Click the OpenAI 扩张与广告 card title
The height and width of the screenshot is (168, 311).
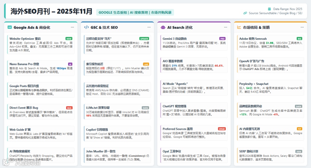pos(251,61)
